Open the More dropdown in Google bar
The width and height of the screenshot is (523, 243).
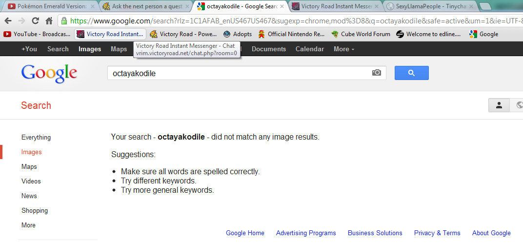(x=344, y=49)
